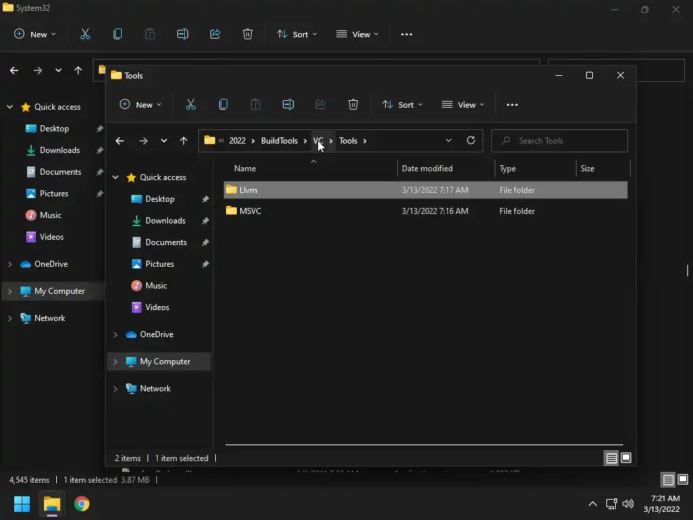Click Share icon in System32 window toolbar

click(x=215, y=34)
